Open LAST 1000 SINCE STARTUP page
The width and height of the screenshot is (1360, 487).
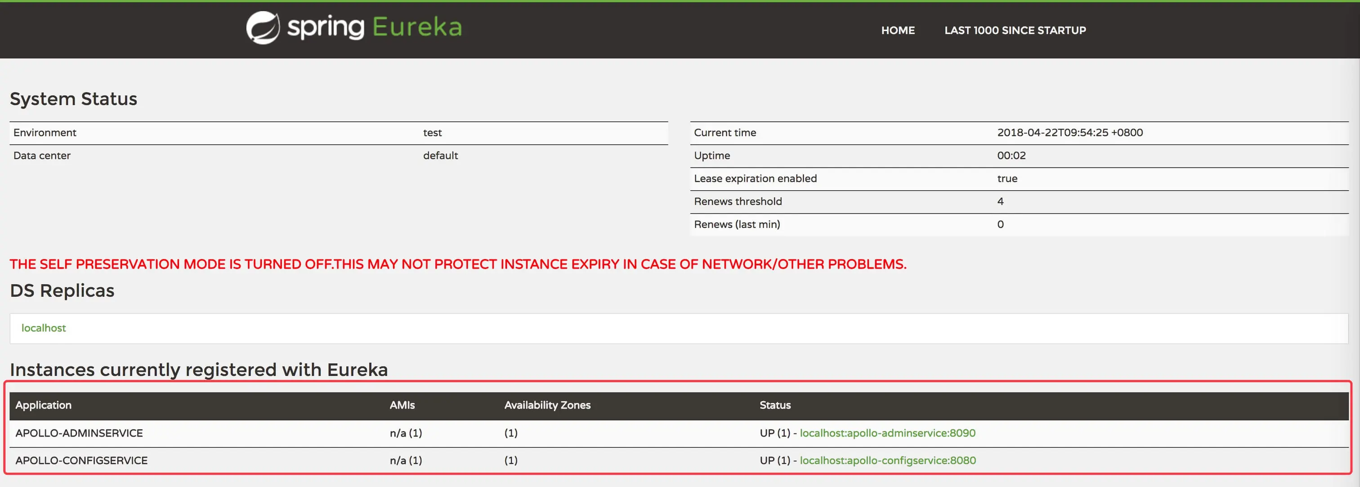(1015, 31)
